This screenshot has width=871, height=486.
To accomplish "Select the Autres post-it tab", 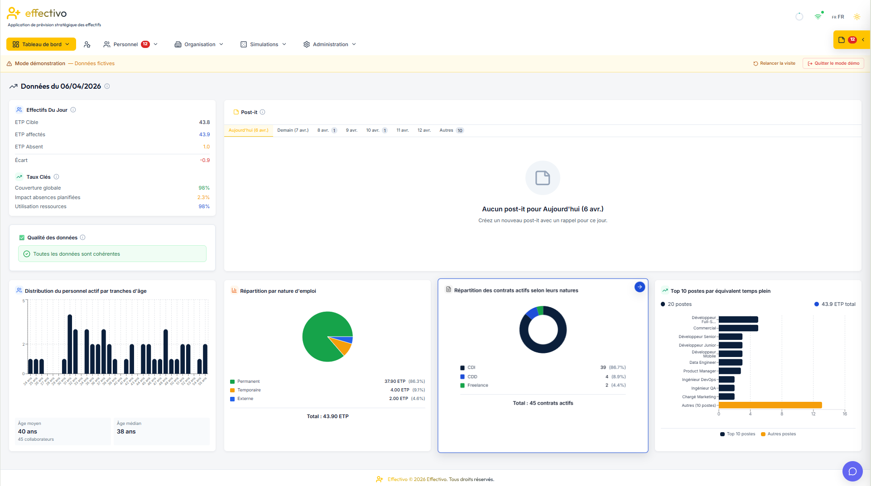I will pos(452,130).
